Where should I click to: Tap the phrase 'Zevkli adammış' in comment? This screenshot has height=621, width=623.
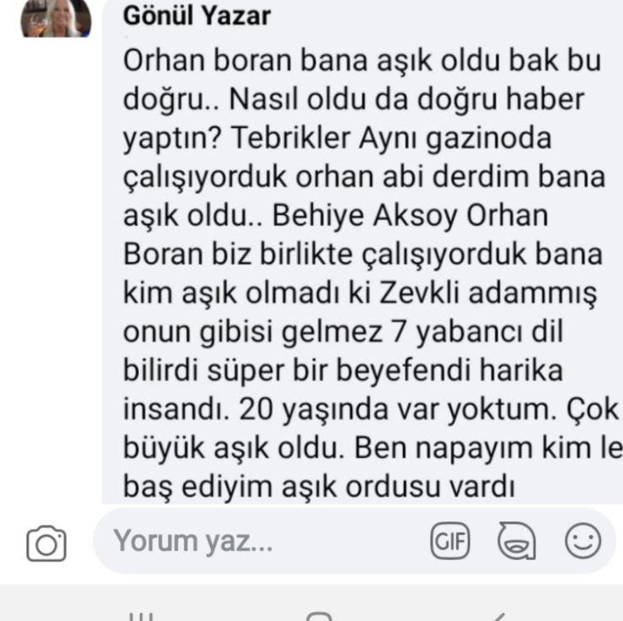pyautogui.click(x=489, y=293)
